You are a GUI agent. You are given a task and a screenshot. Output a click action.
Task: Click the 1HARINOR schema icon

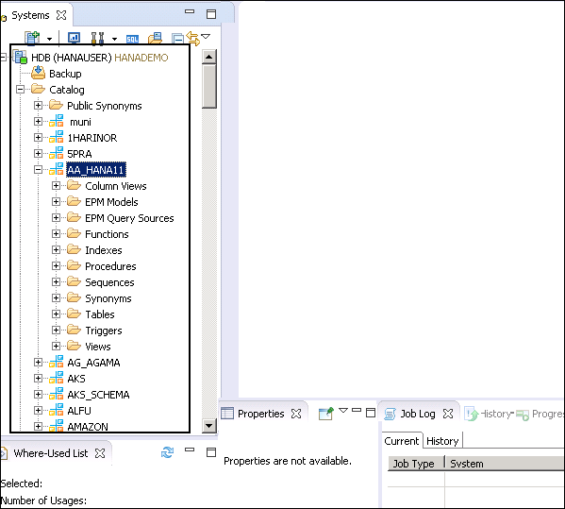click(x=57, y=137)
